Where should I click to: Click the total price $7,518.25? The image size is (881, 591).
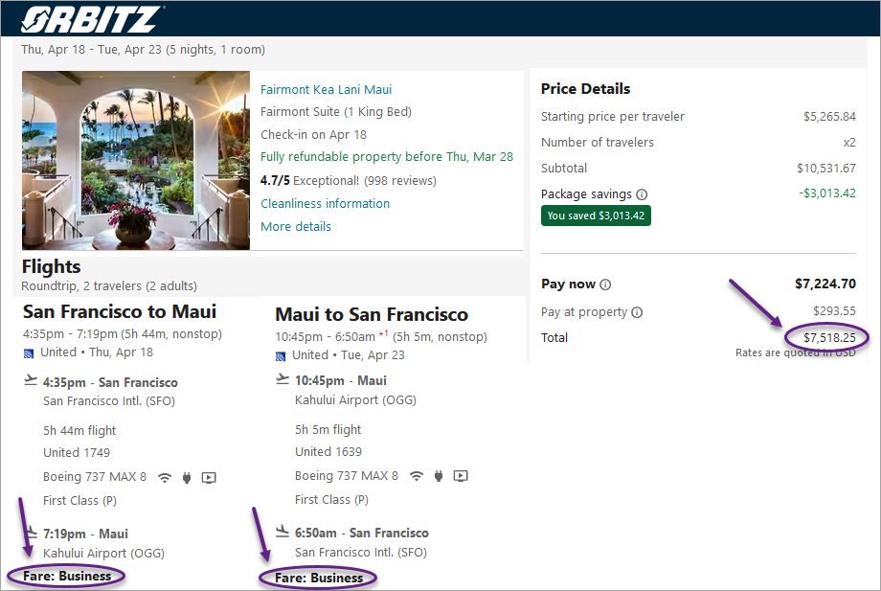(829, 337)
